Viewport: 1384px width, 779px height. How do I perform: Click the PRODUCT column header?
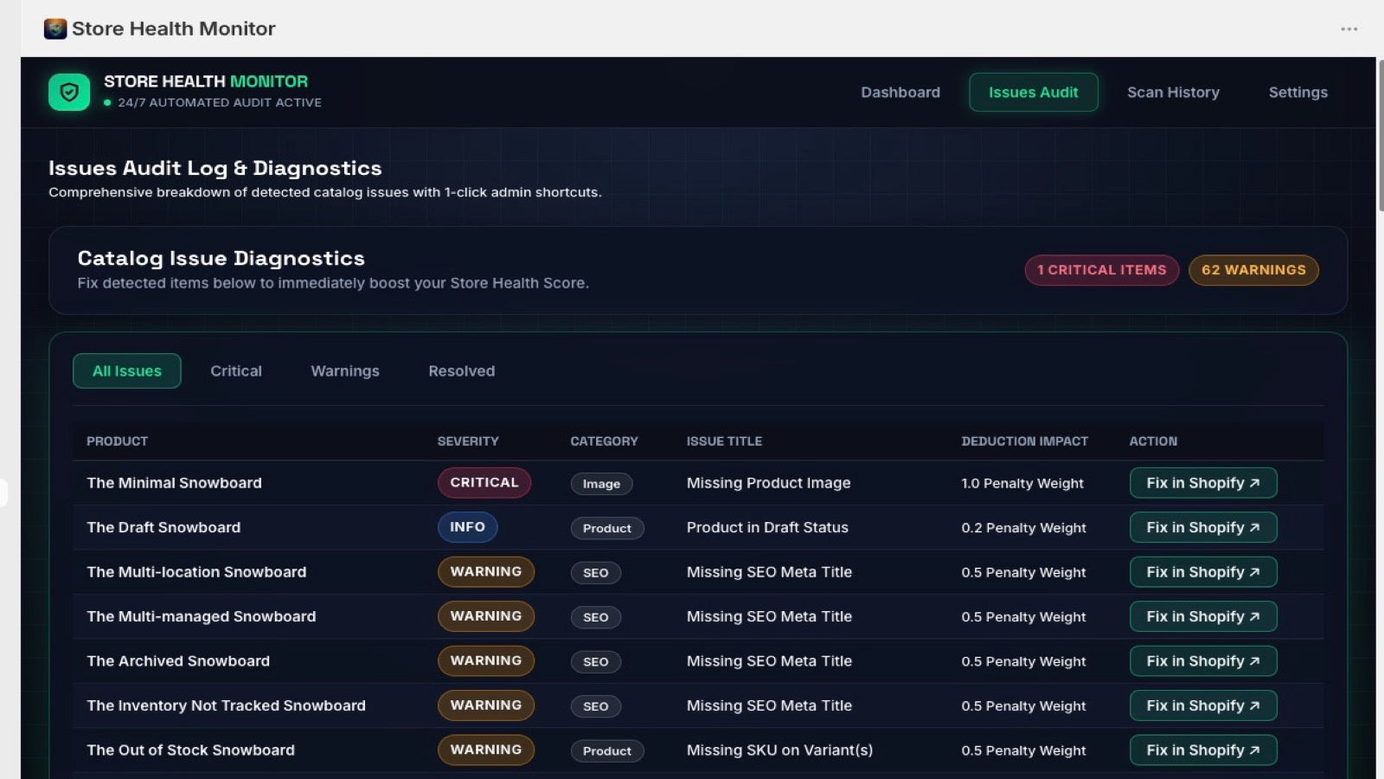click(117, 441)
